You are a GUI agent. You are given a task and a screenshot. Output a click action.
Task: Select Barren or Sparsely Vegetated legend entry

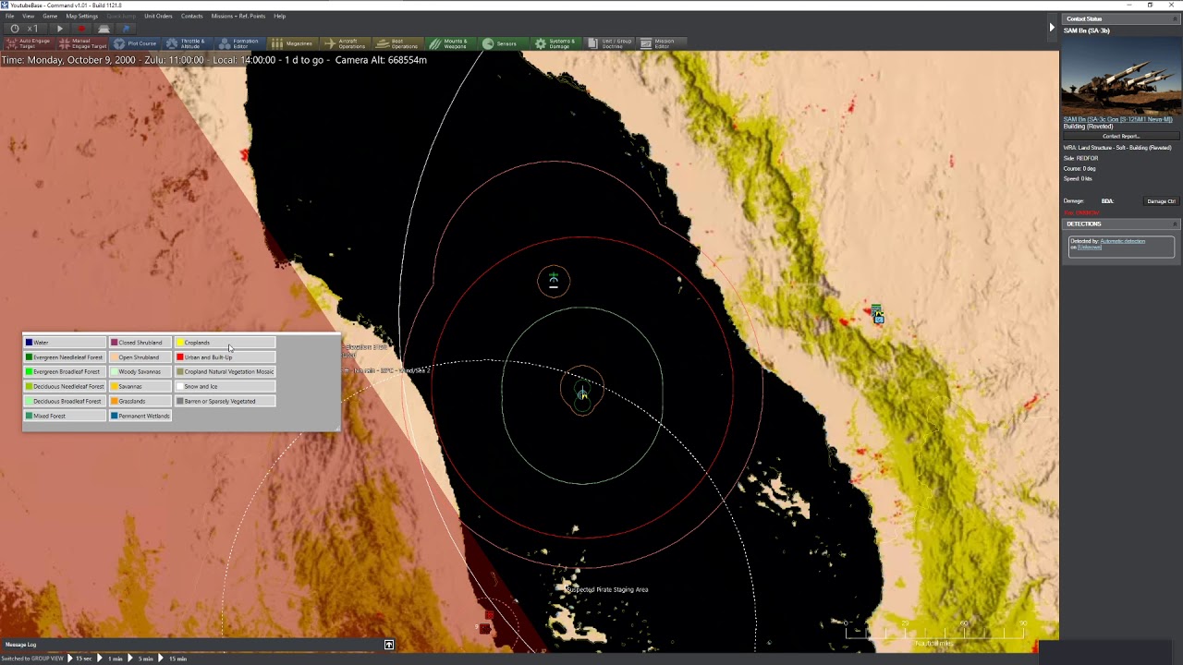(225, 402)
